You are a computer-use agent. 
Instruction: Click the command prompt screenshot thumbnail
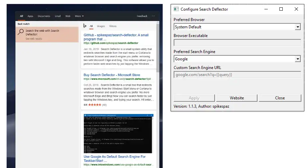[x=118, y=133]
